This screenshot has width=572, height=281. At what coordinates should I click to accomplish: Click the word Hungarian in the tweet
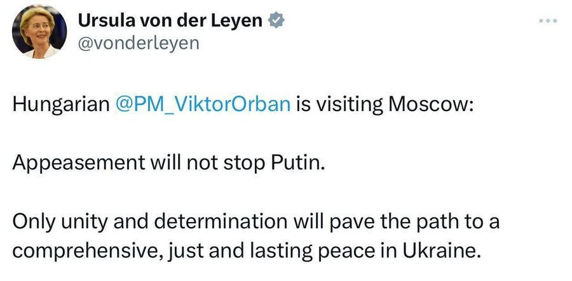click(61, 105)
